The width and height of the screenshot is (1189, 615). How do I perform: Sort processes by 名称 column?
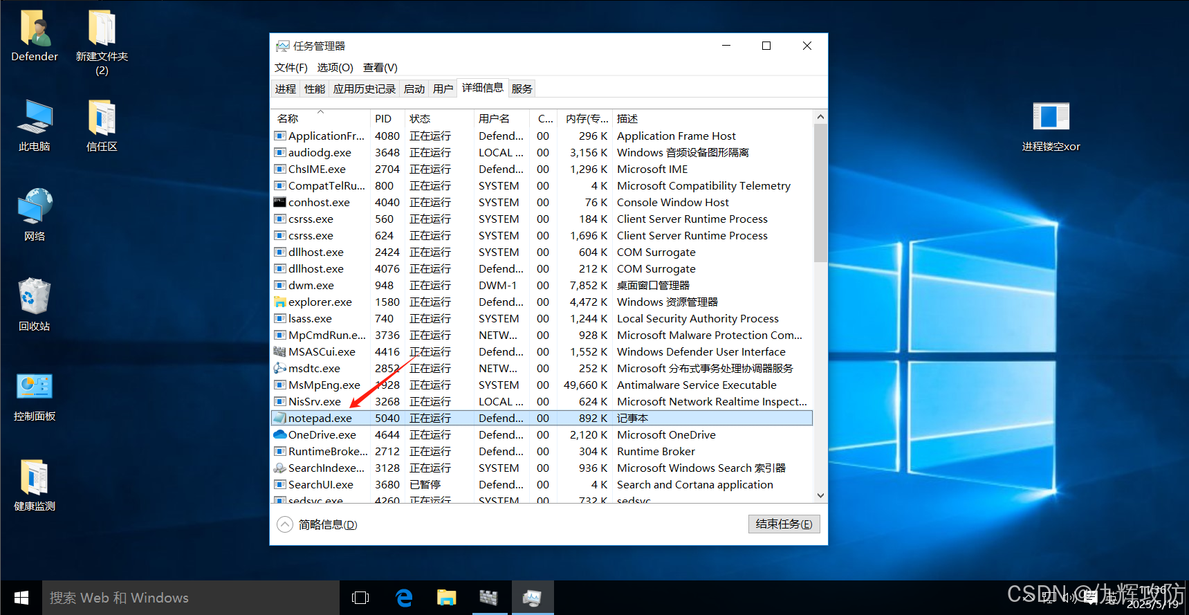(320, 118)
